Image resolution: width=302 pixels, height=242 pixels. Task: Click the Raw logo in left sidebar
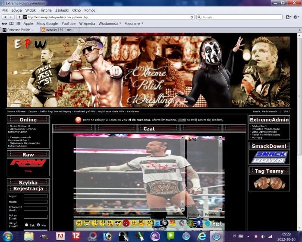click(x=28, y=163)
